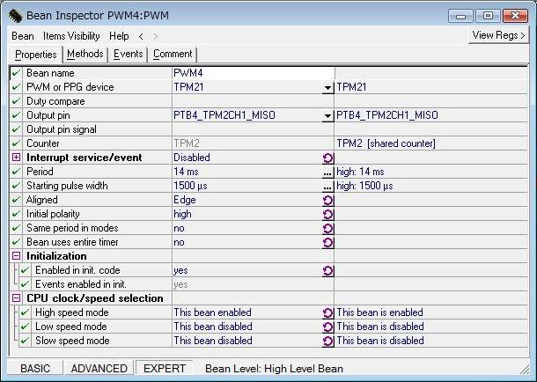Click the window resize grip in the corner
Screen dimensions: 537x382
[x=525, y=369]
